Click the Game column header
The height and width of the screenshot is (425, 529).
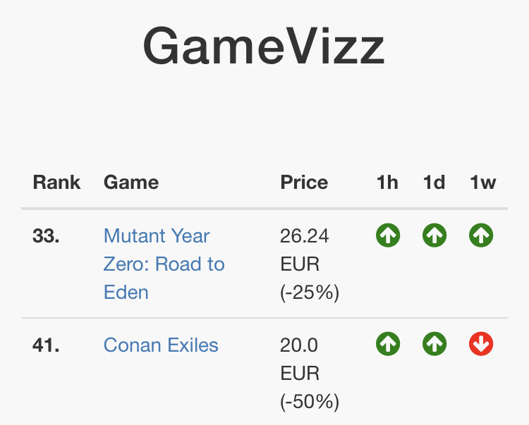click(x=131, y=183)
